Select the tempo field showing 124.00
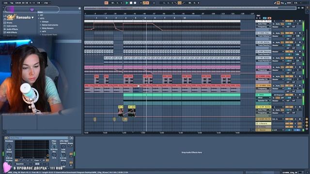This screenshot has width=310, height=174. [x=18, y=3]
